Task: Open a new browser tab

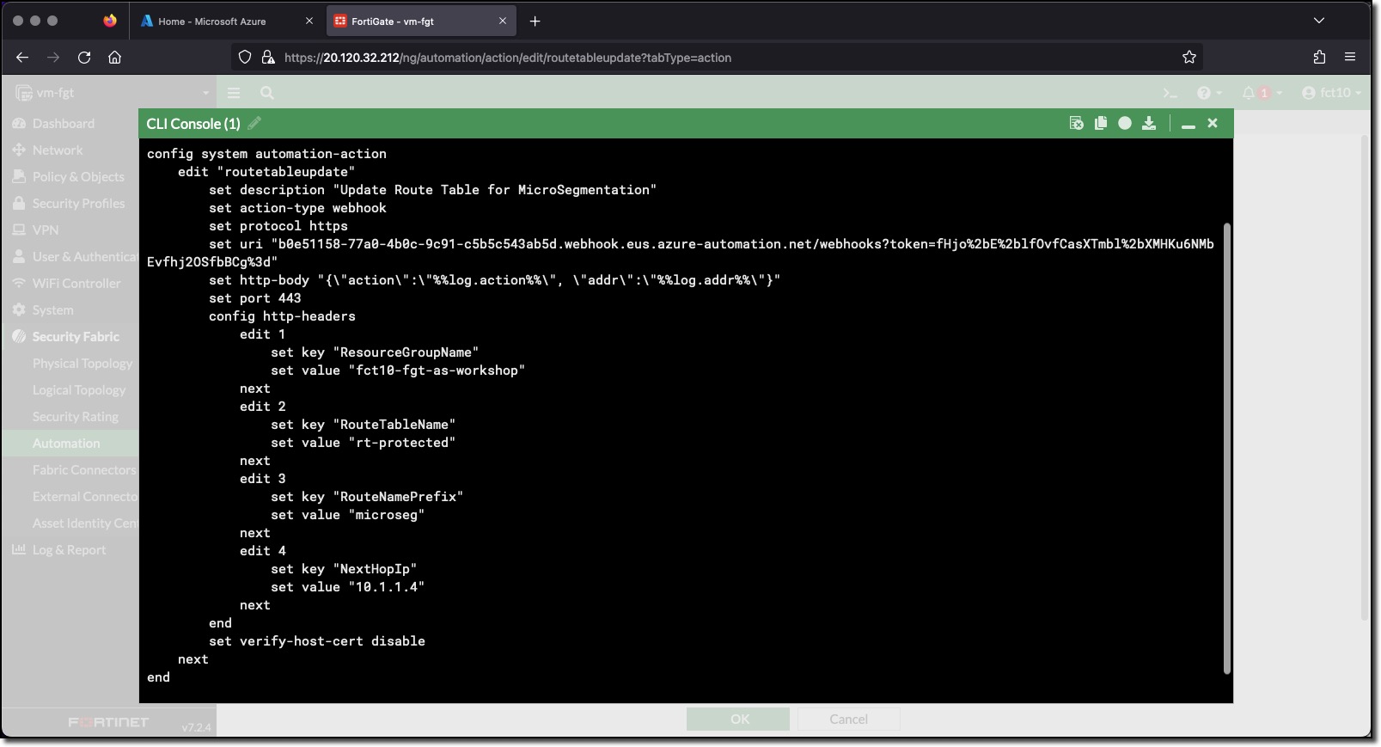Action: (535, 21)
